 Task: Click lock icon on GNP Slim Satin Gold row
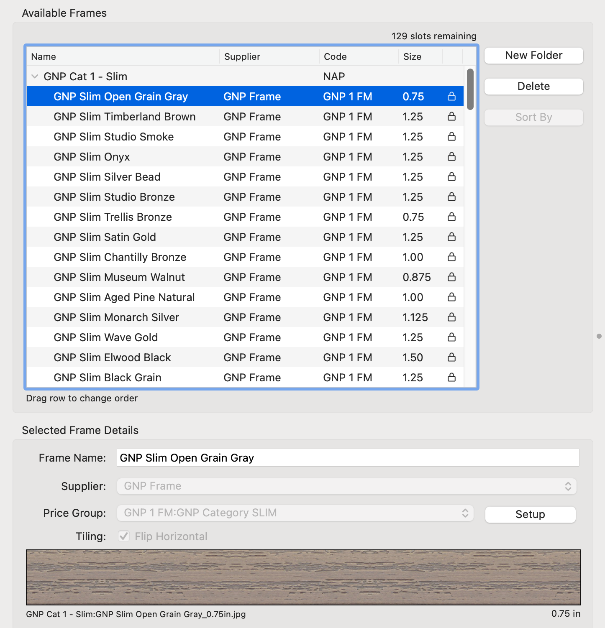(451, 237)
